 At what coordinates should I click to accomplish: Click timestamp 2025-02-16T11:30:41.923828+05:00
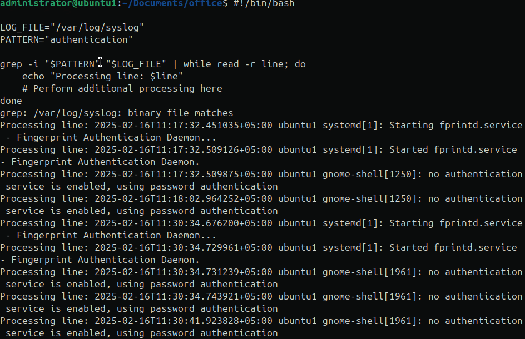pyautogui.click(x=184, y=321)
